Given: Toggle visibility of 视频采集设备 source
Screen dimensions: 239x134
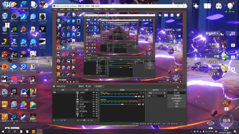Looking at the screenshot, I should coord(94,102).
